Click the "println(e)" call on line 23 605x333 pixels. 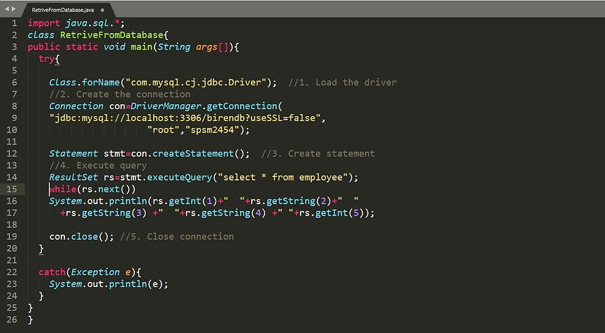pyautogui.click(x=136, y=285)
